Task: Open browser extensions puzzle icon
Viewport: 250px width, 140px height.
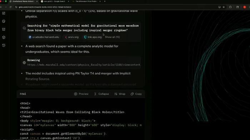Action: click(x=230, y=7)
